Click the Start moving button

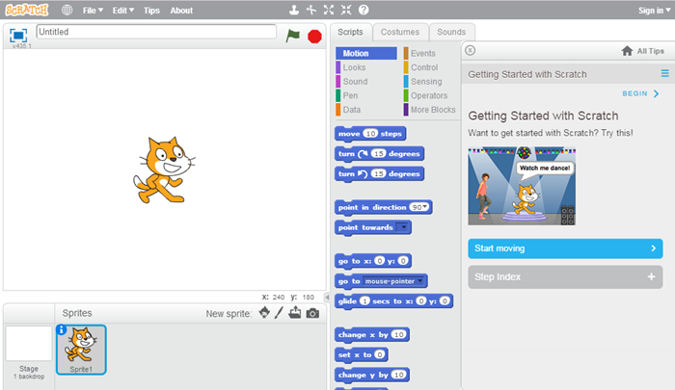click(x=565, y=248)
